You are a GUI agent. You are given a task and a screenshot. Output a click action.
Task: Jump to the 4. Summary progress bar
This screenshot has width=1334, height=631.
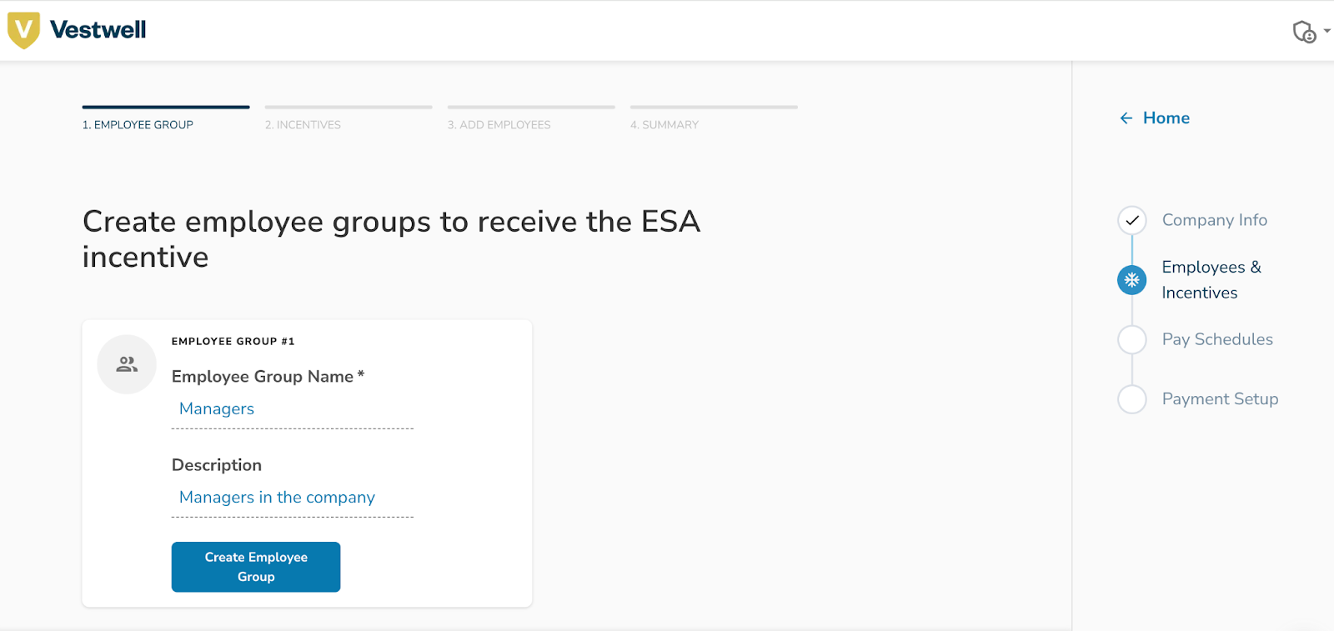[714, 108]
